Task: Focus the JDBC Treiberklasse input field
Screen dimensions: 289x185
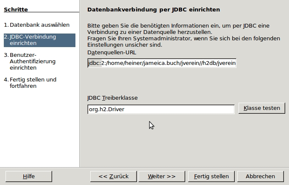Action: [x=161, y=109]
